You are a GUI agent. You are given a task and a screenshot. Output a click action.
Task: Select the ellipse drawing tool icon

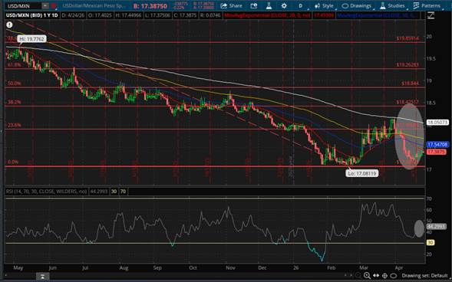394,275
